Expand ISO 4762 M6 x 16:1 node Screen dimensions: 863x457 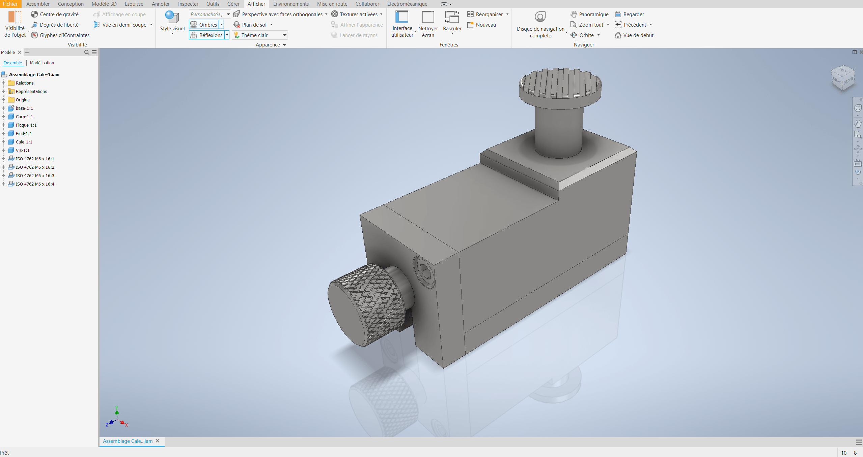pos(3,159)
